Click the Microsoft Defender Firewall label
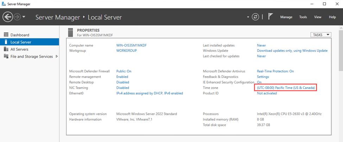The image size is (343, 142). pyautogui.click(x=89, y=71)
